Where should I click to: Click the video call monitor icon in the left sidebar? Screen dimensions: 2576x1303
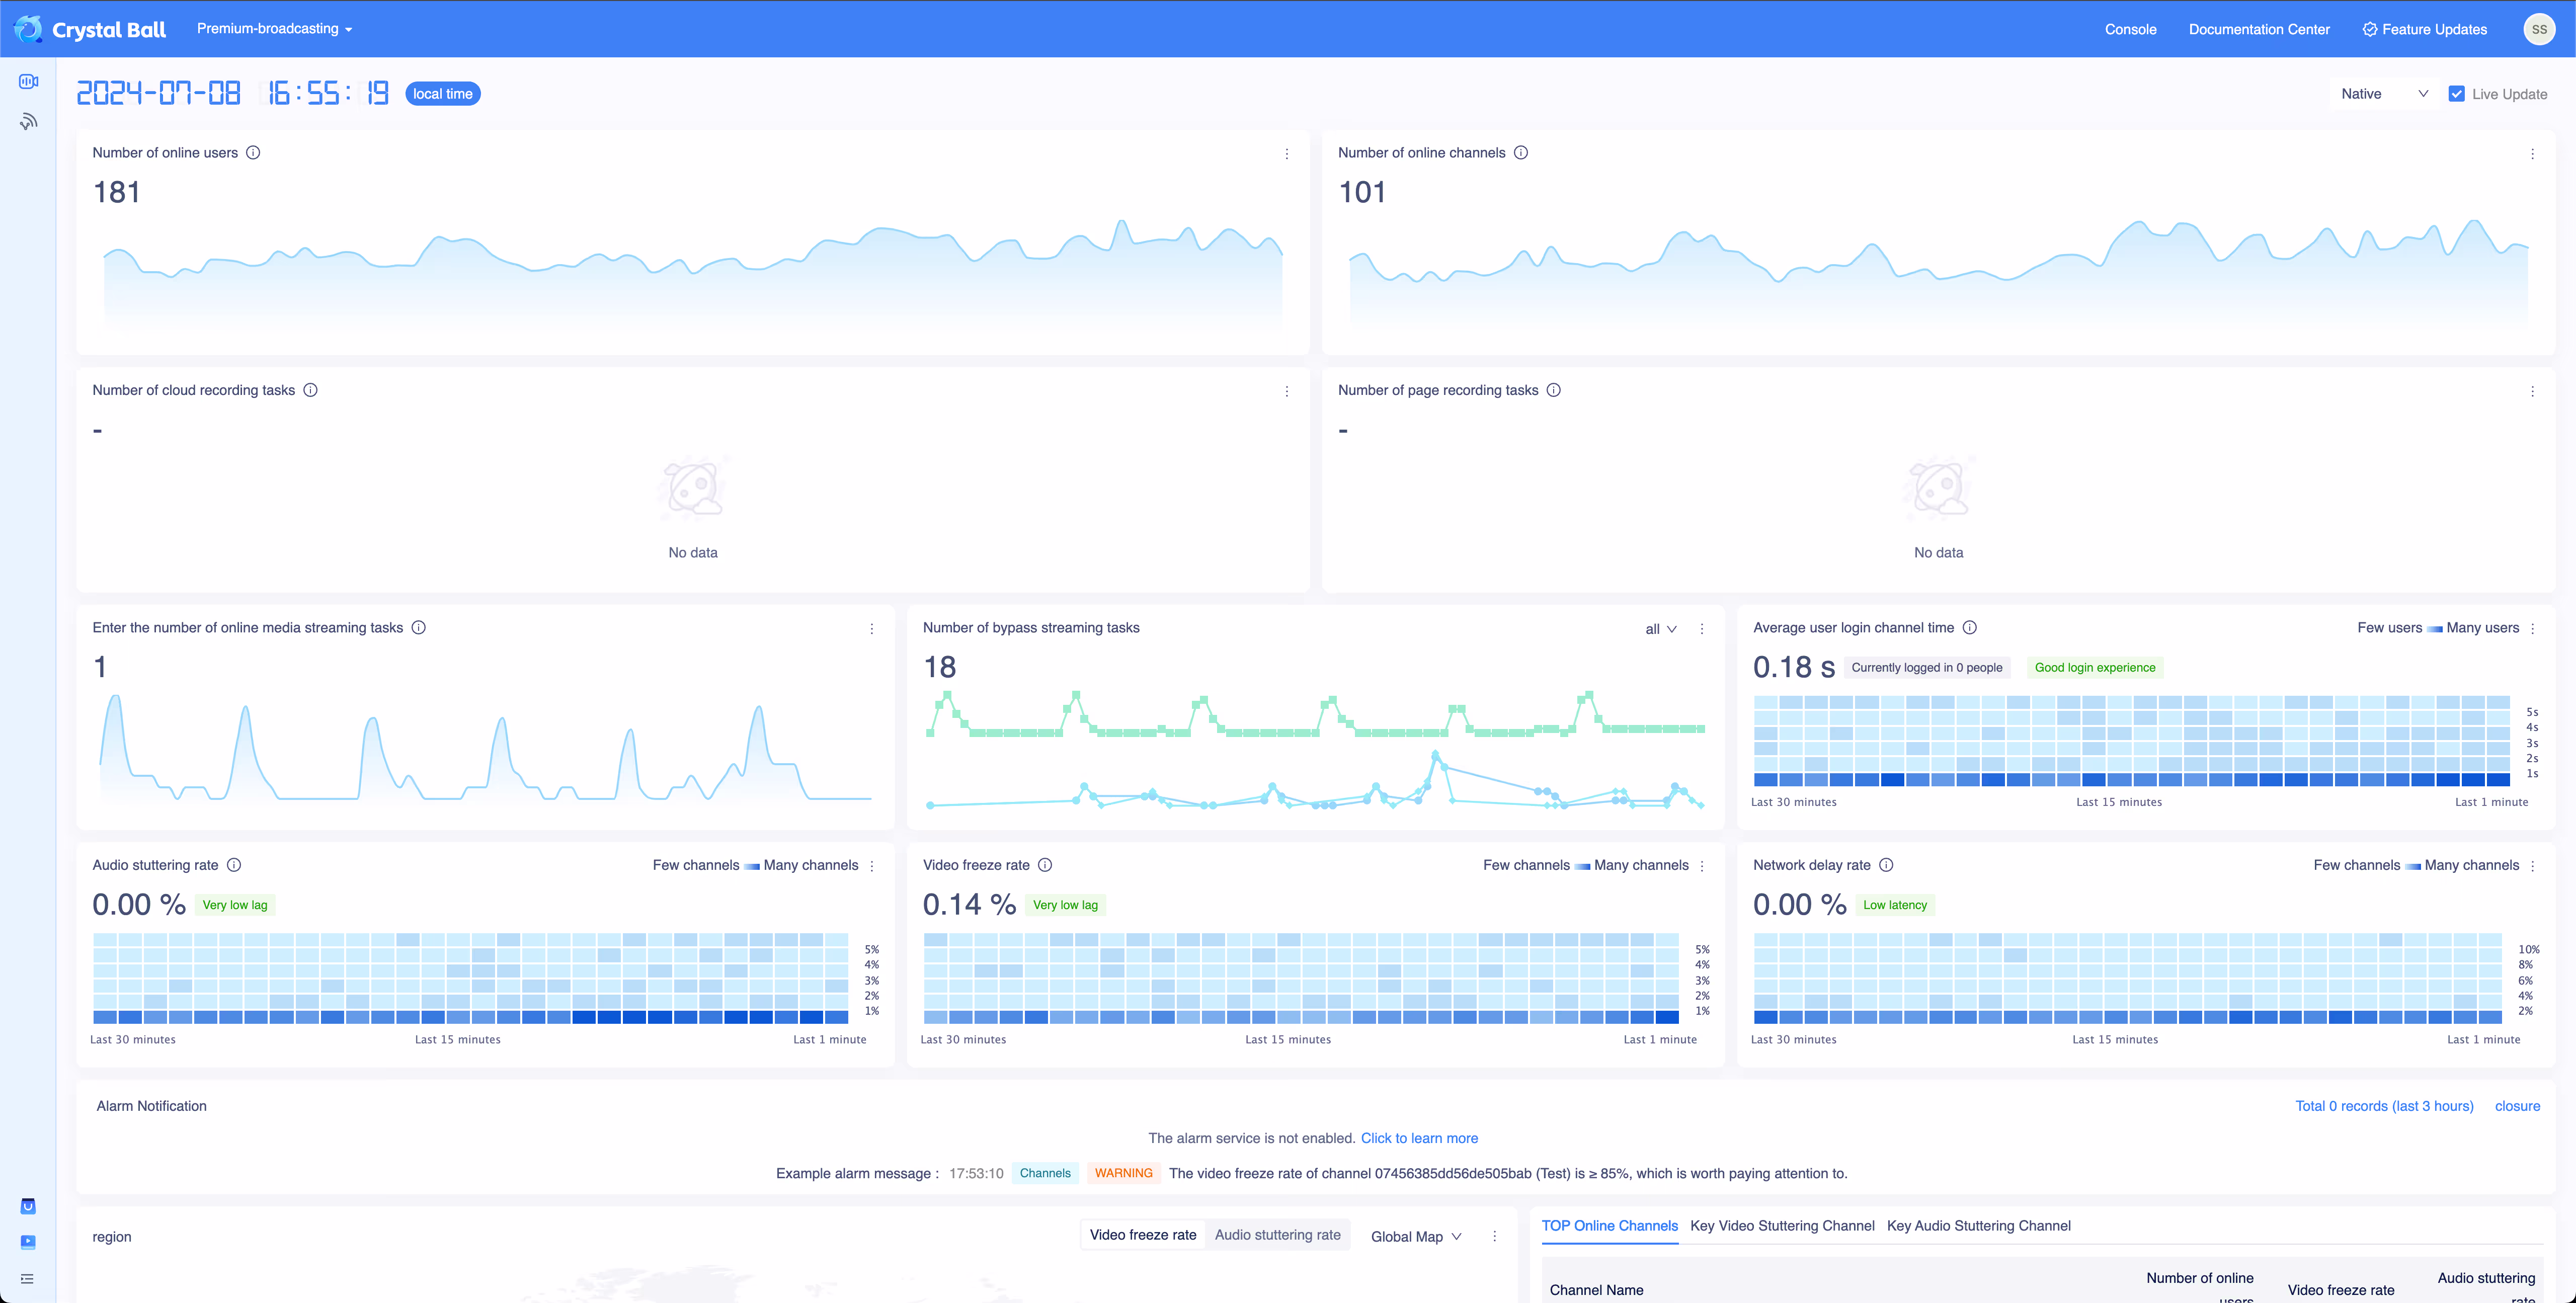28,81
